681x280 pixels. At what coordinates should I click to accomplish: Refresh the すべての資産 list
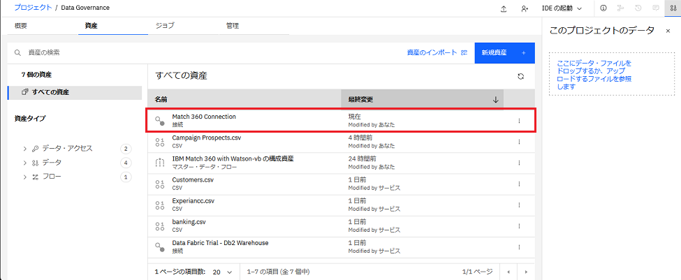[x=521, y=76]
